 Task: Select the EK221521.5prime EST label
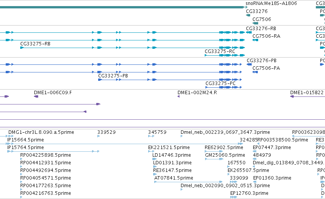click(169, 148)
